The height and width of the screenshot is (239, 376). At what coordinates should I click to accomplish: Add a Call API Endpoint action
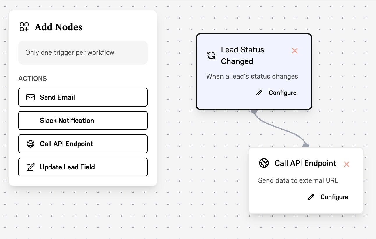83,144
